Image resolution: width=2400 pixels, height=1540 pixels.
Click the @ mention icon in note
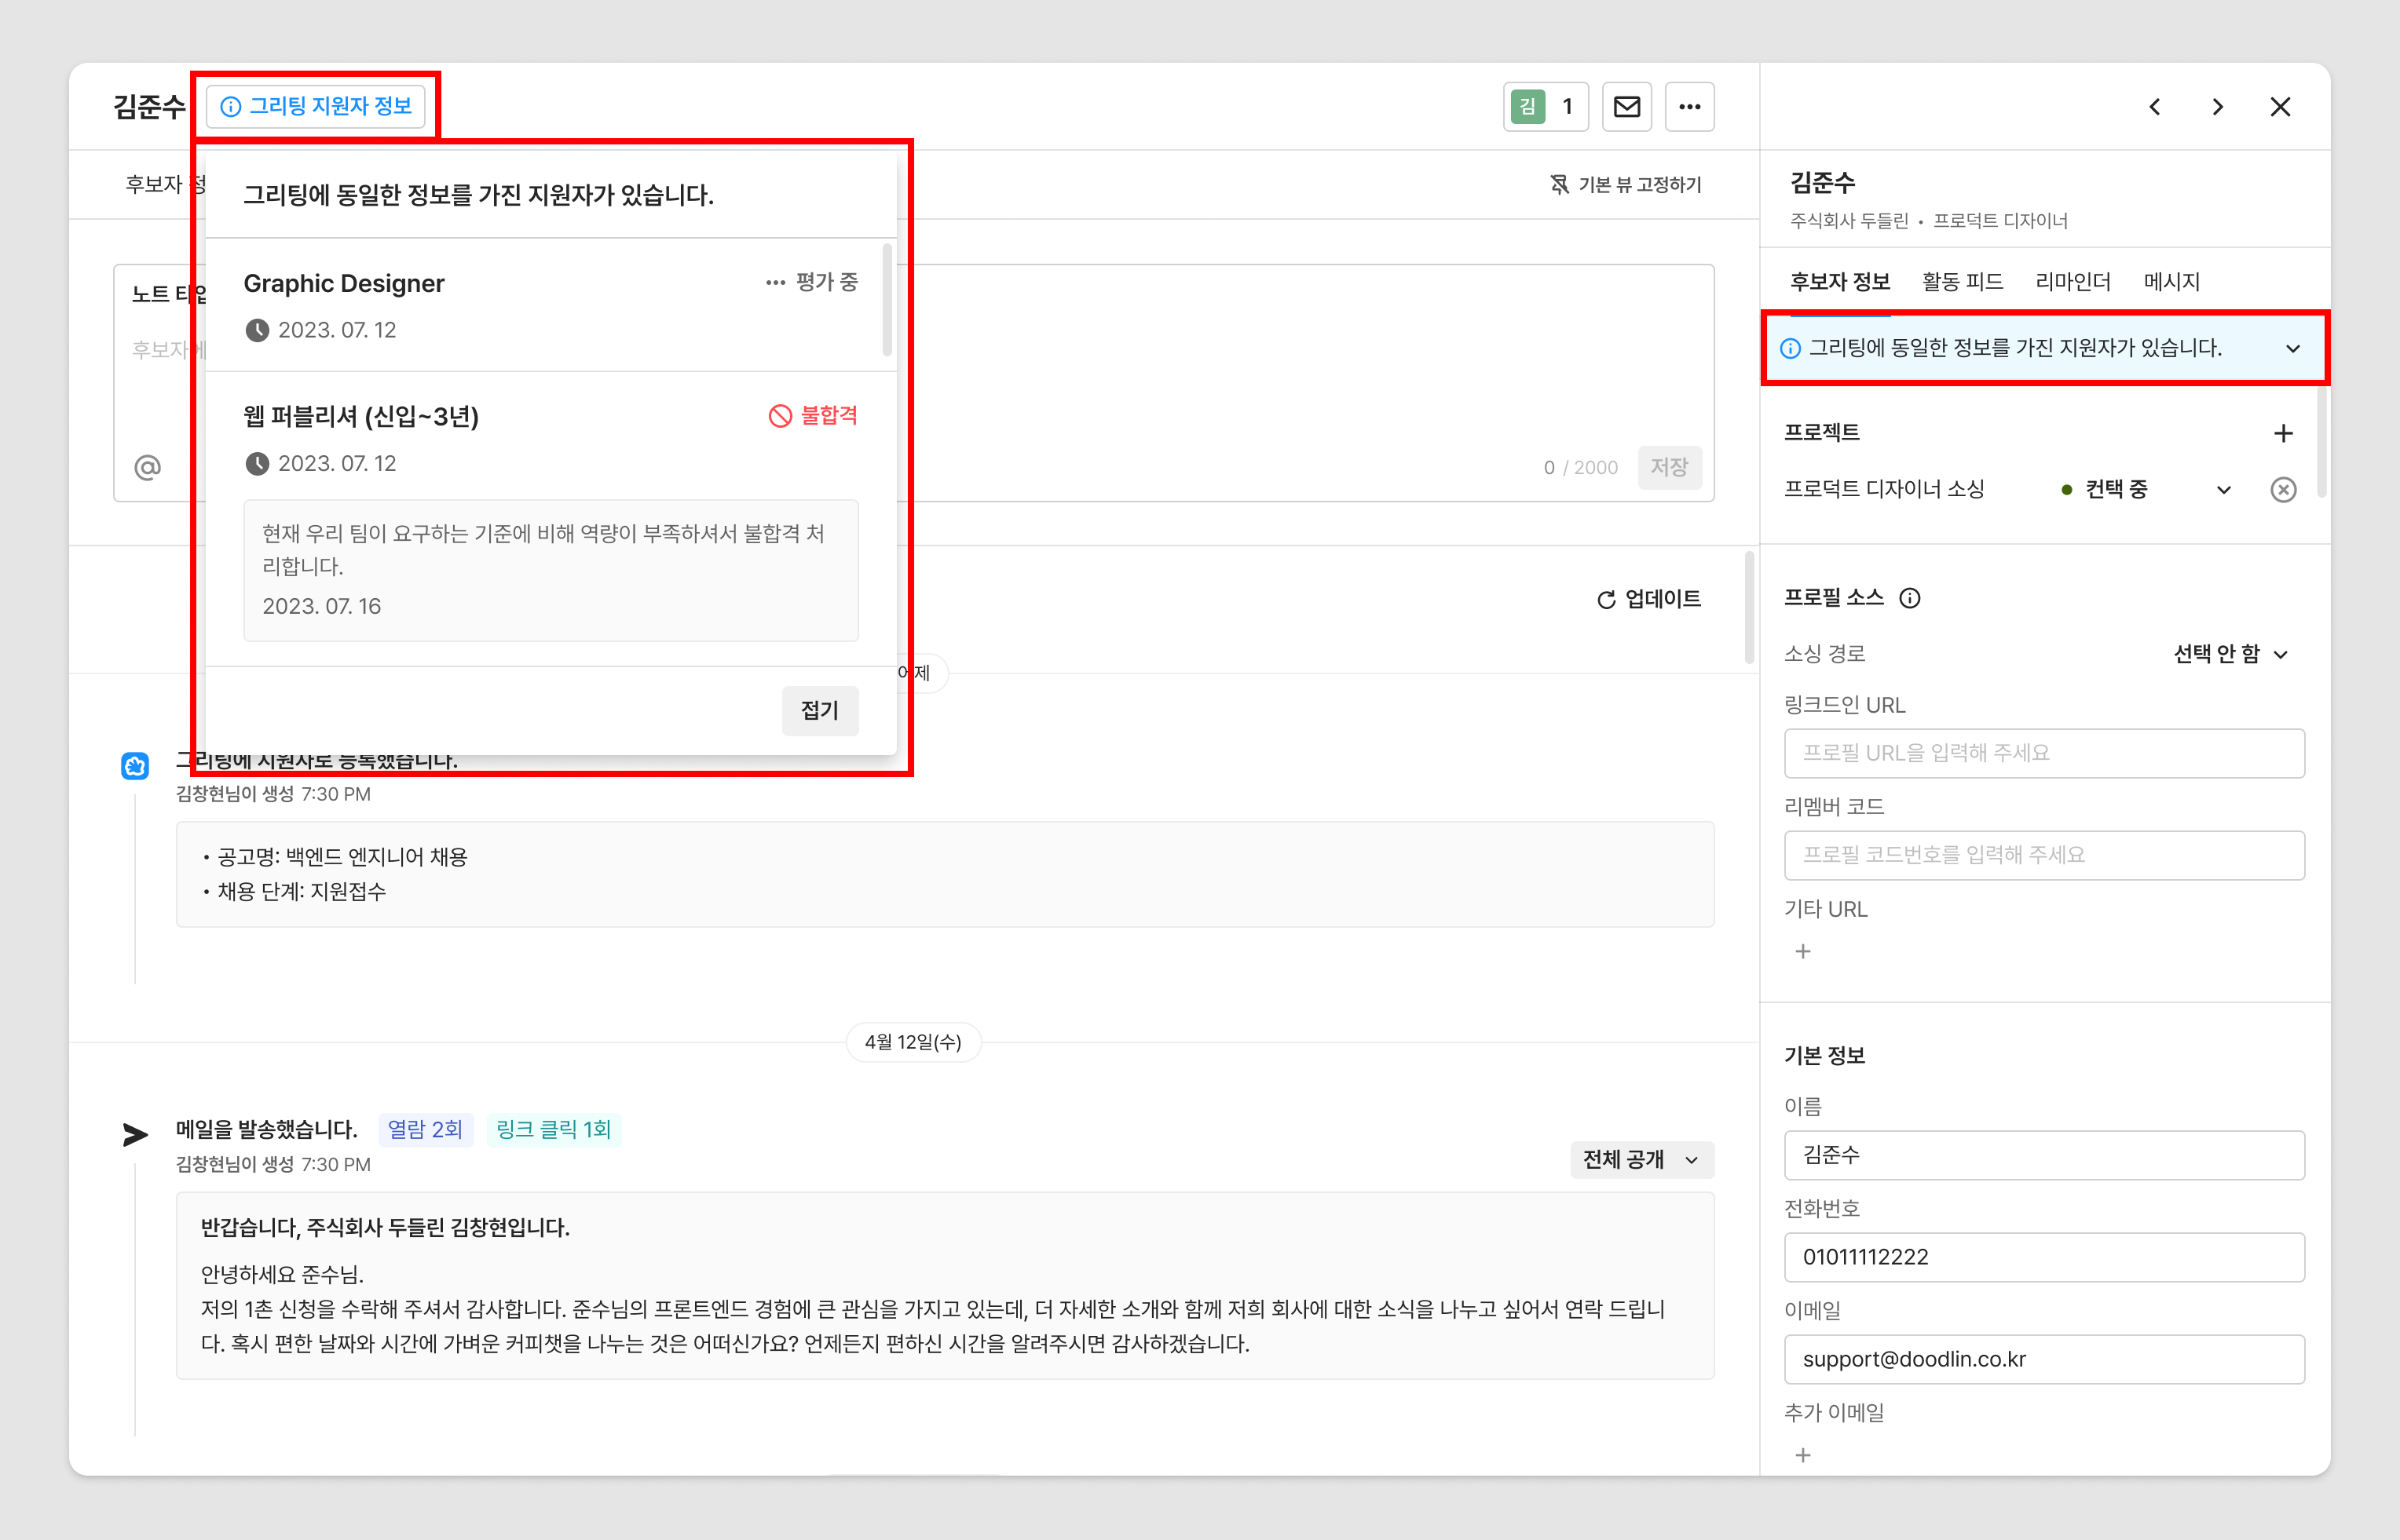pos(147,467)
